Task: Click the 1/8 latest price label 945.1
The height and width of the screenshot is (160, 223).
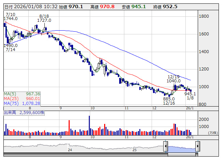Action: pyautogui.click(x=190, y=94)
